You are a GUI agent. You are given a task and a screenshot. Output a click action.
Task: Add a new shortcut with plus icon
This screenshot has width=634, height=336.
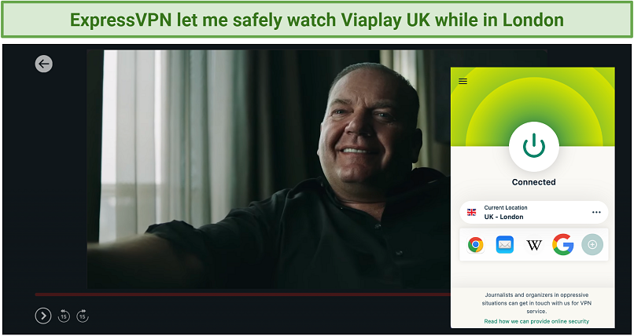click(592, 245)
